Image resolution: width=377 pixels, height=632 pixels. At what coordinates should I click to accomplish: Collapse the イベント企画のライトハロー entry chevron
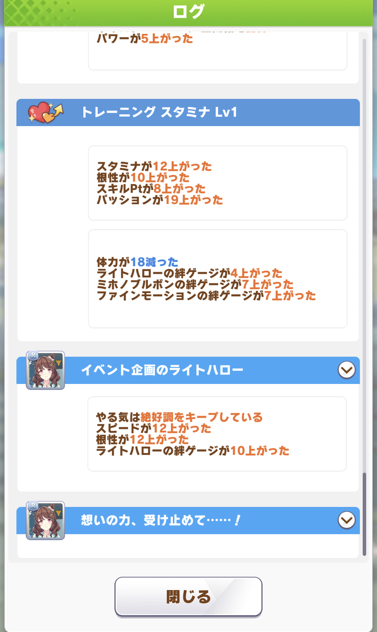347,370
